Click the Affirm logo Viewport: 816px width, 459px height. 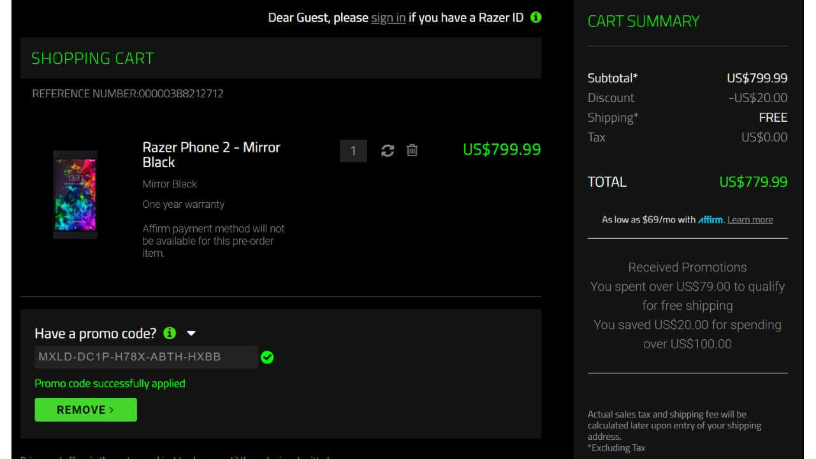(711, 220)
